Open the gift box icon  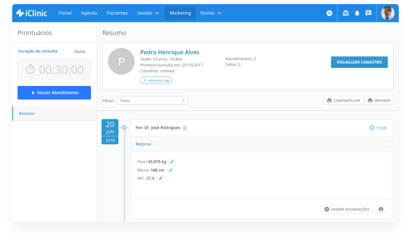(x=346, y=13)
